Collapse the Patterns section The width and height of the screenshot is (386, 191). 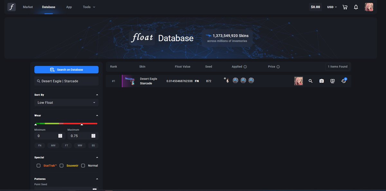coord(97,179)
